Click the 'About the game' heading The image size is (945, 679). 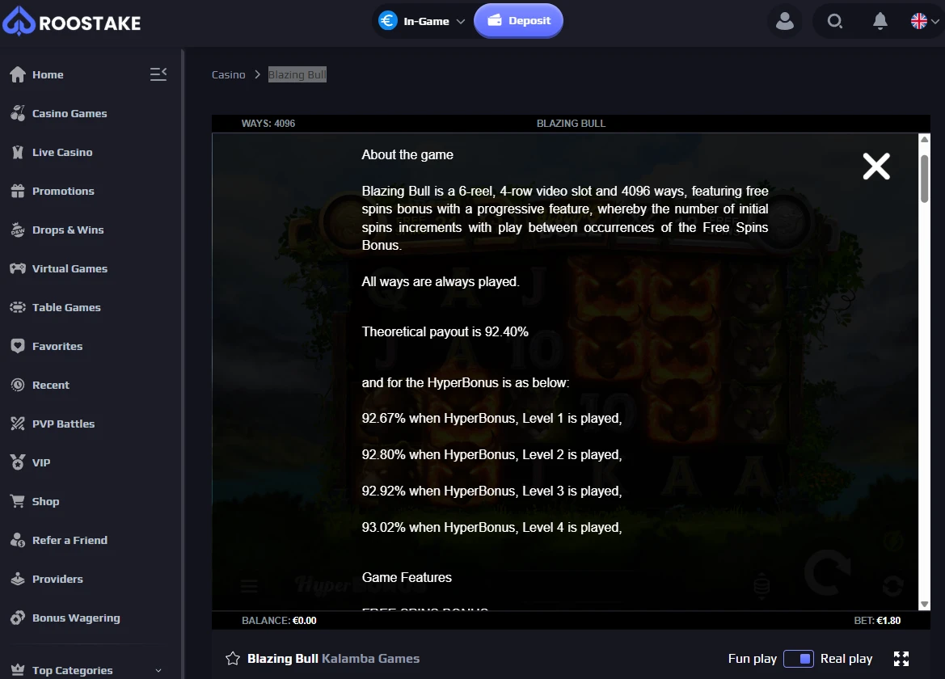tap(407, 155)
